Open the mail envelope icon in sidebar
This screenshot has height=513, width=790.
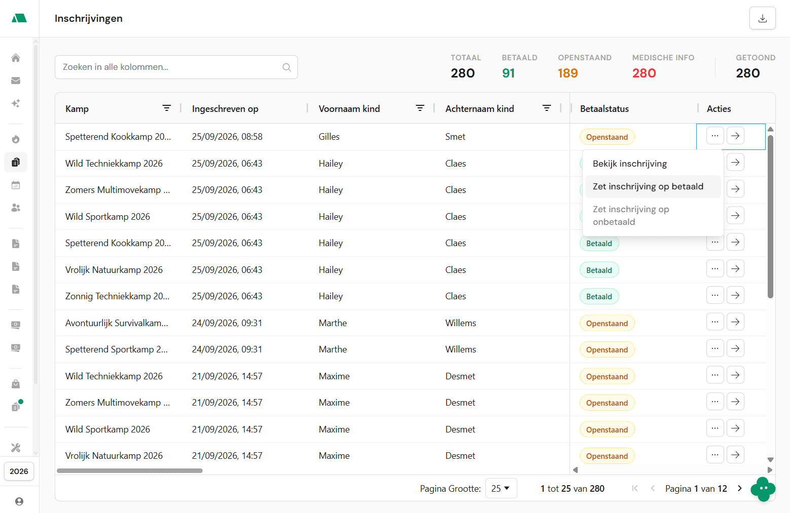(x=16, y=81)
